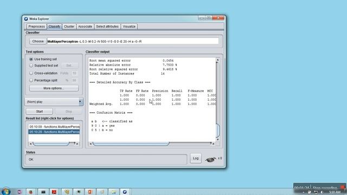Click the greyed-out Stop button

69,111
